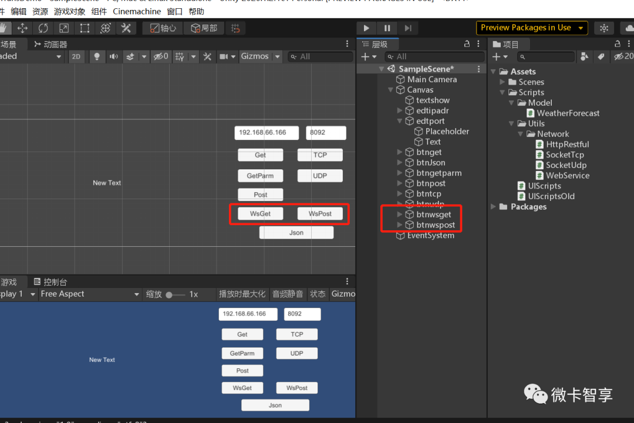This screenshot has height=423, width=634.
Task: Open the 编辑 menu
Action: 19,11
